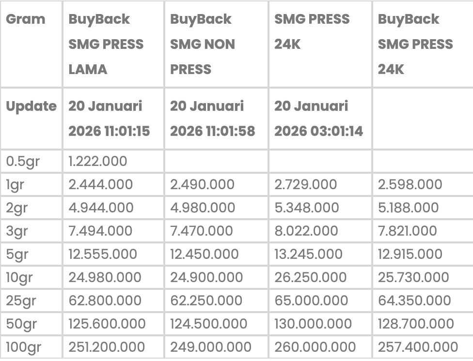Image resolution: width=473 pixels, height=361 pixels.
Task: Click the 2.490.000 price cell
Action: (202, 184)
